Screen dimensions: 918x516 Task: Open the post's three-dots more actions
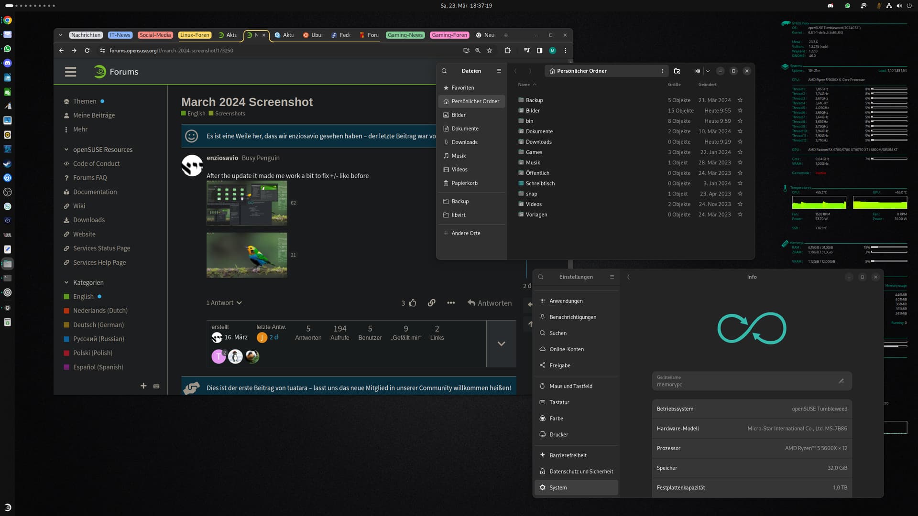click(x=451, y=303)
